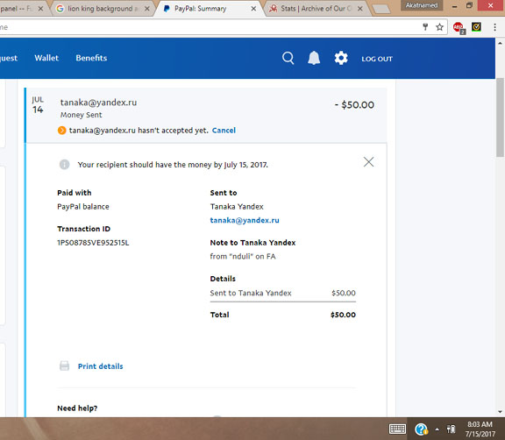The height and width of the screenshot is (440, 505).
Task: Click the page vertical scrollbar thumb
Action: pyautogui.click(x=500, y=117)
